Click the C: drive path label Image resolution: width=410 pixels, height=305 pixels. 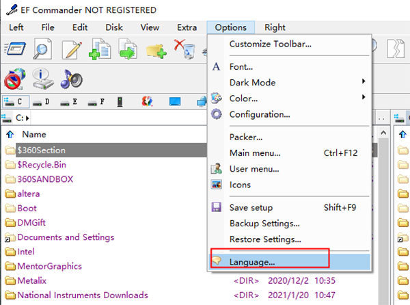tap(20, 118)
